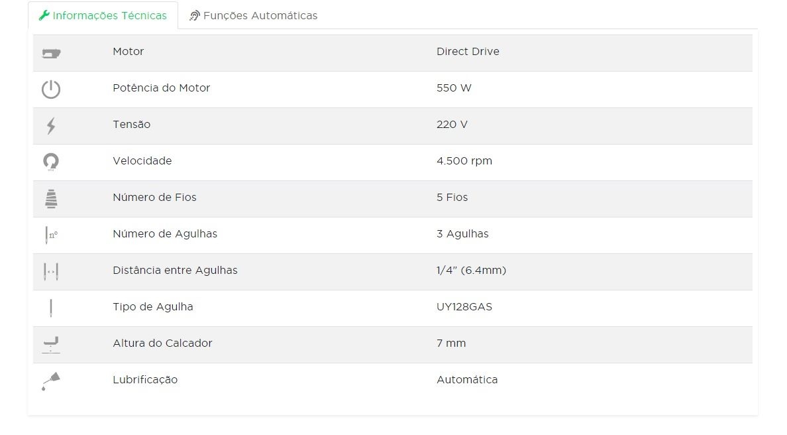Click the sewing machine Motor icon
787x435 pixels.
point(51,53)
